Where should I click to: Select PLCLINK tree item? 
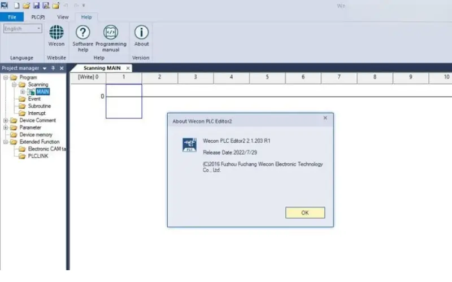pos(38,156)
